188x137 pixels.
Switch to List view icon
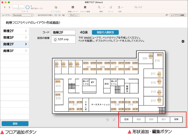pos(59,15)
